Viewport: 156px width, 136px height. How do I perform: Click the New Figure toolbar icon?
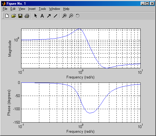pos(7,16)
